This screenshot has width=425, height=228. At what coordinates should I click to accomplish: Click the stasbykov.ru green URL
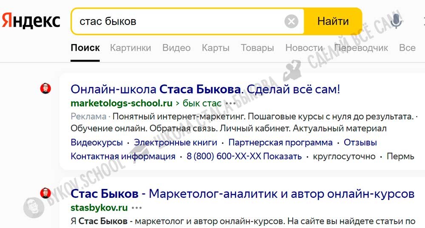(x=99, y=208)
